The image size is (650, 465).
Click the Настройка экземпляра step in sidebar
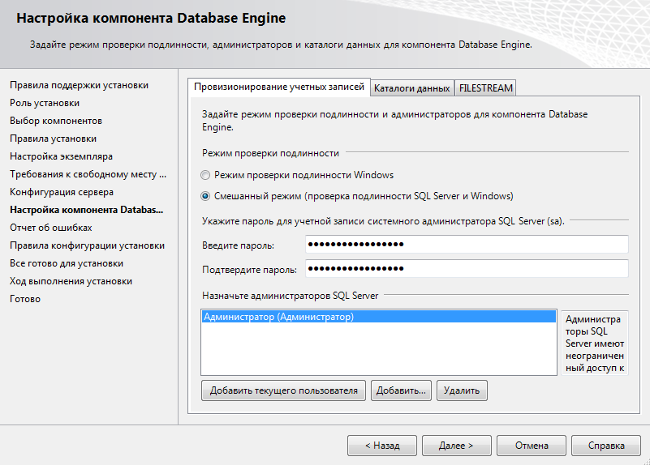61,156
